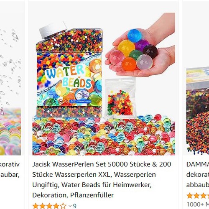The image size is (209, 209).
Task: Click the white bottle cap in product image
Action: tap(54, 30)
